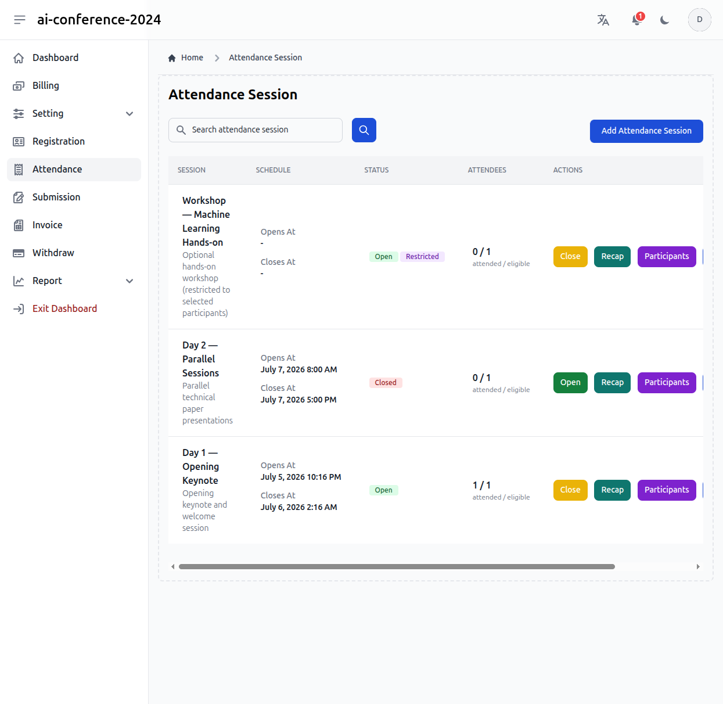This screenshot has width=723, height=704.
Task: Expand the Setting submenu chevron
Action: [130, 114]
